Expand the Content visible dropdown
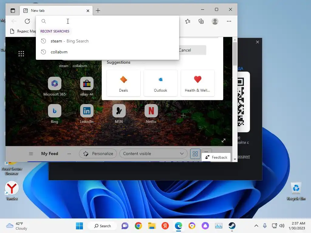The width and height of the screenshot is (311, 233). click(153, 154)
